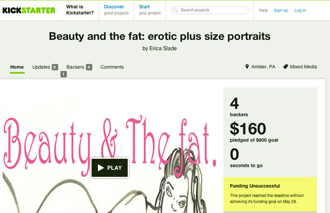
Task: Click the Updates count badge
Action: pyautogui.click(x=55, y=67)
